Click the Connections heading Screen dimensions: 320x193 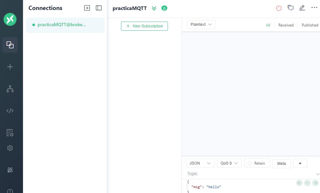point(45,8)
